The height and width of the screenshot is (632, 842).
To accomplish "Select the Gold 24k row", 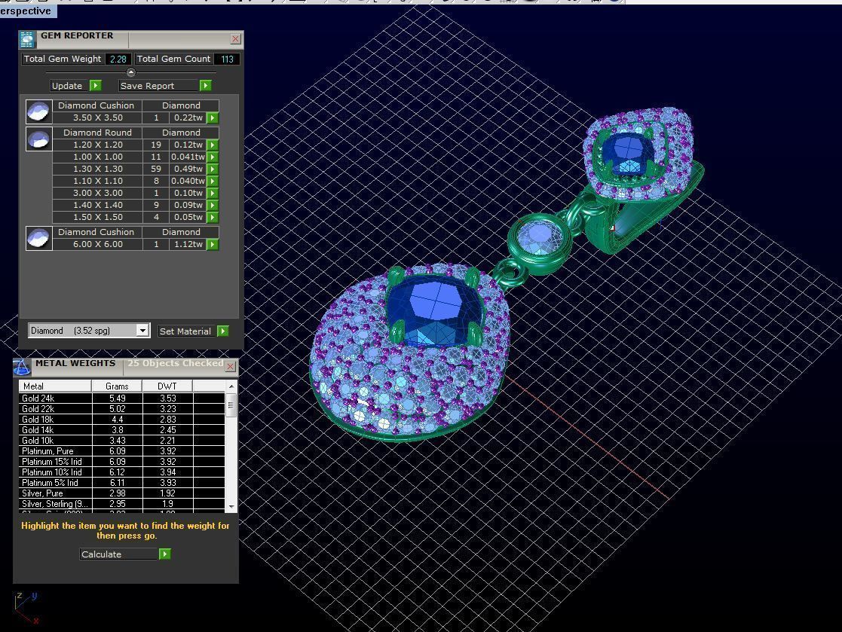I will pyautogui.click(x=122, y=398).
